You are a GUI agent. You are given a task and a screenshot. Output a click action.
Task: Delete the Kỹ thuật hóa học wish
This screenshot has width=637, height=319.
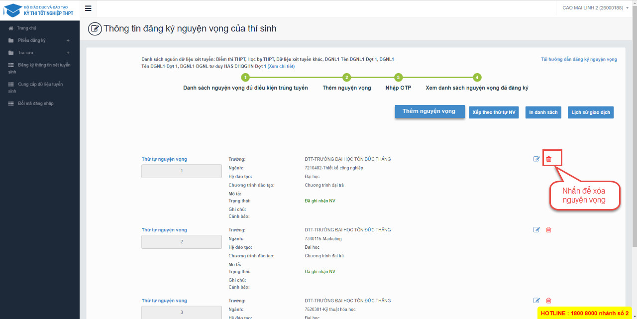(549, 301)
